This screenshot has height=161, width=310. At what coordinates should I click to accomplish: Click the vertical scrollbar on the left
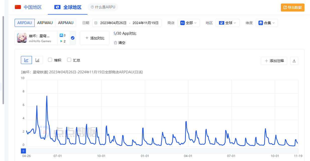(3, 60)
